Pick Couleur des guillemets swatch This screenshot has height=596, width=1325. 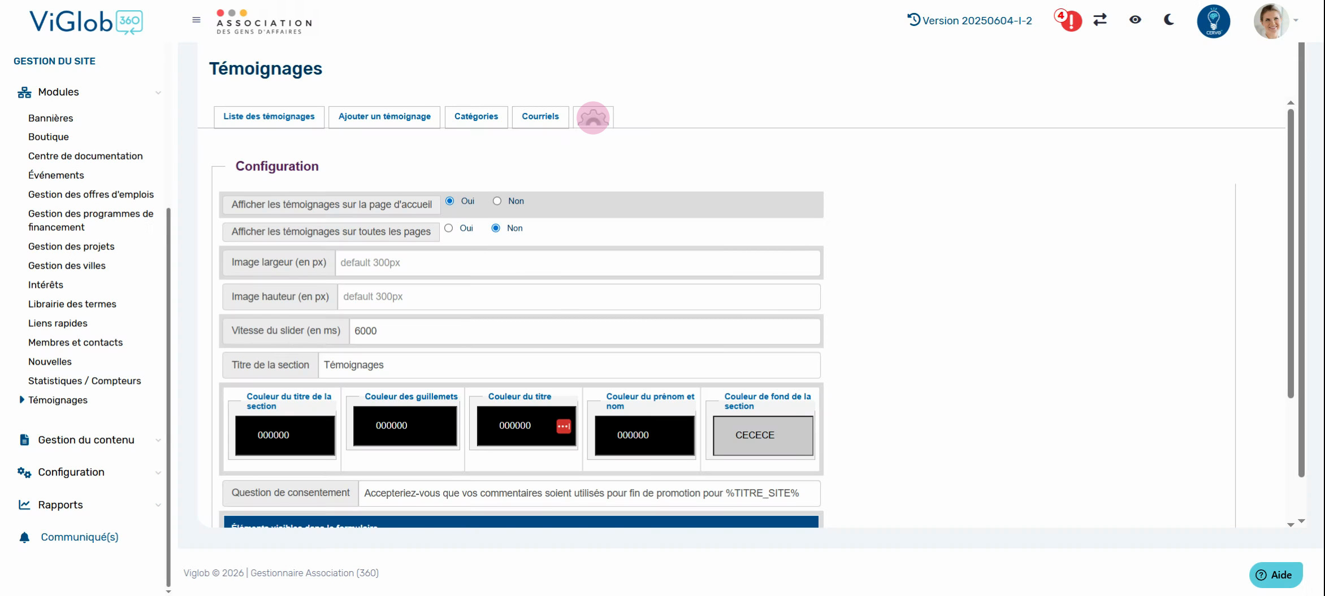[405, 426]
